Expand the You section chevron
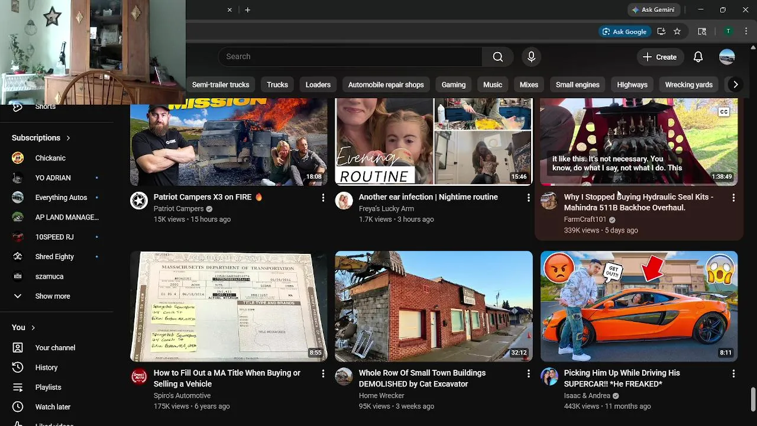This screenshot has height=426, width=757. click(x=33, y=328)
